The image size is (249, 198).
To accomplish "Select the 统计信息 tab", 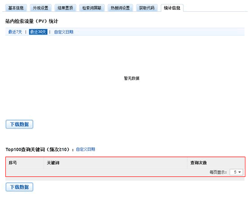I will (172, 8).
